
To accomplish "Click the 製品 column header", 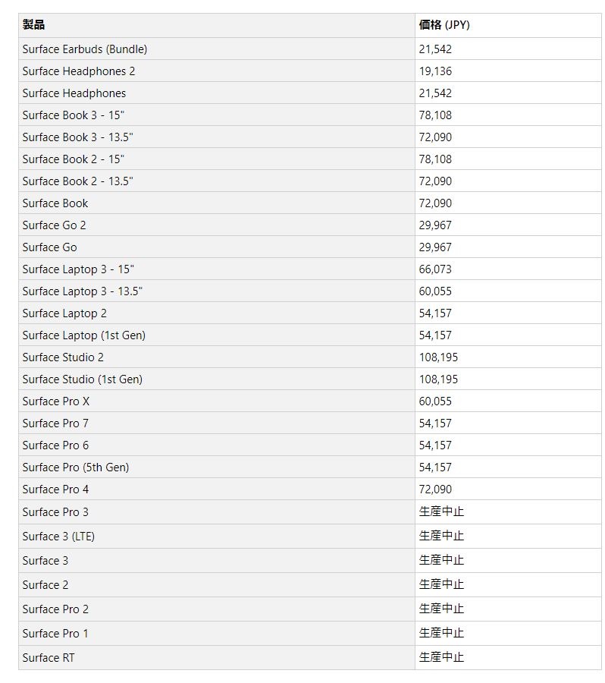I will coord(217,25).
